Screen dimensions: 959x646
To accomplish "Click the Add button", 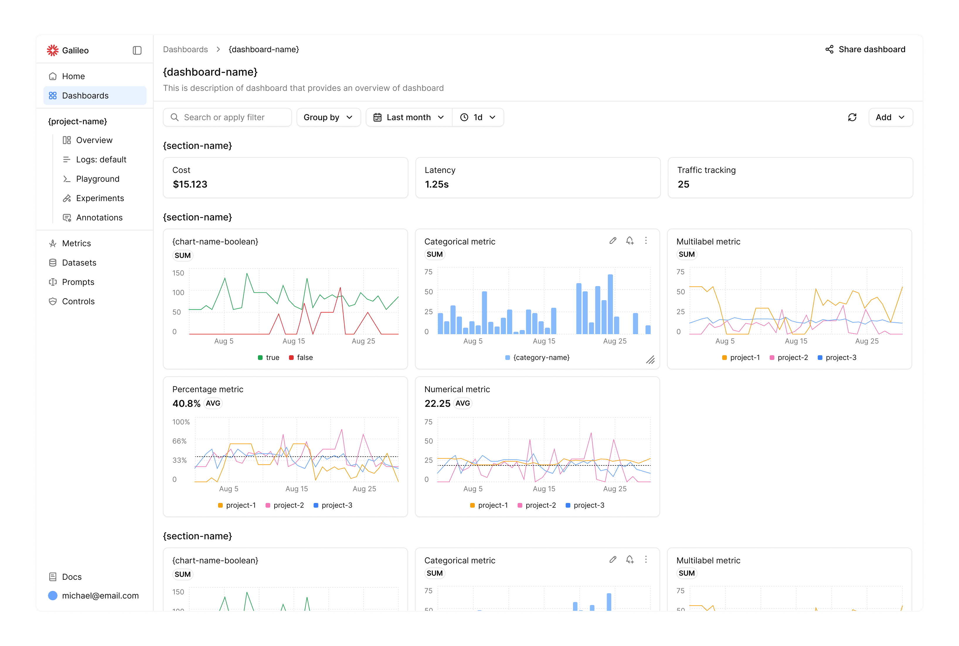I will 890,118.
